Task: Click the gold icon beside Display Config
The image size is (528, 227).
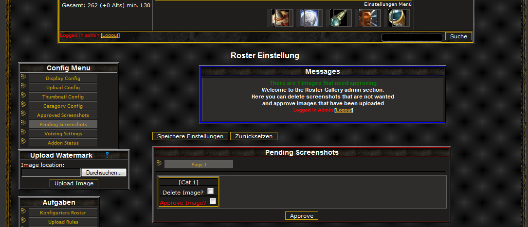Action: (23, 77)
